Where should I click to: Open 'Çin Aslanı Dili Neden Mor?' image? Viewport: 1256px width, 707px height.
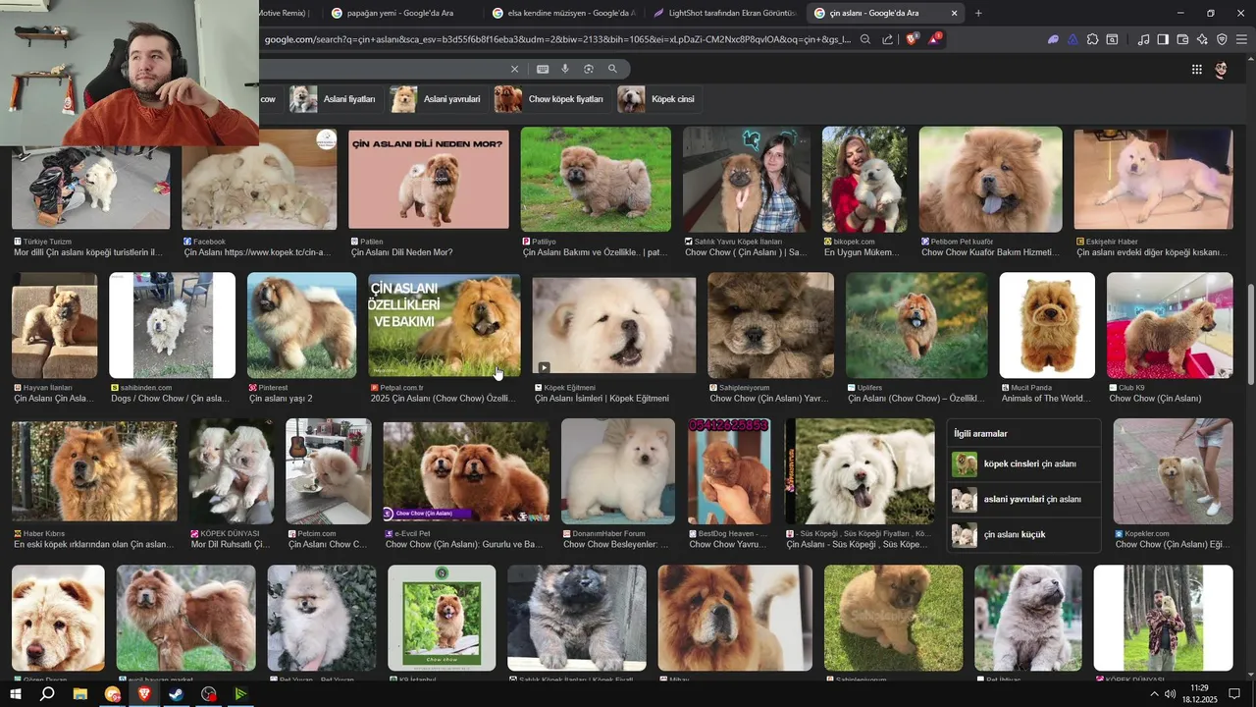tap(429, 179)
